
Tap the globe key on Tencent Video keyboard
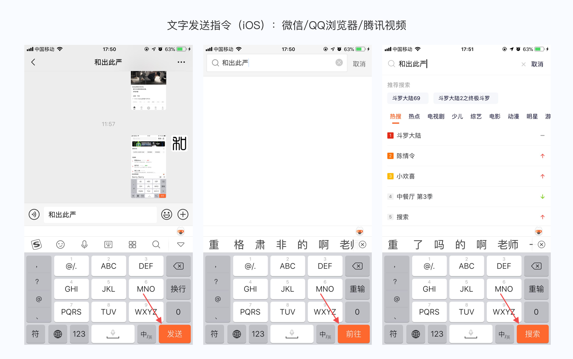(416, 334)
